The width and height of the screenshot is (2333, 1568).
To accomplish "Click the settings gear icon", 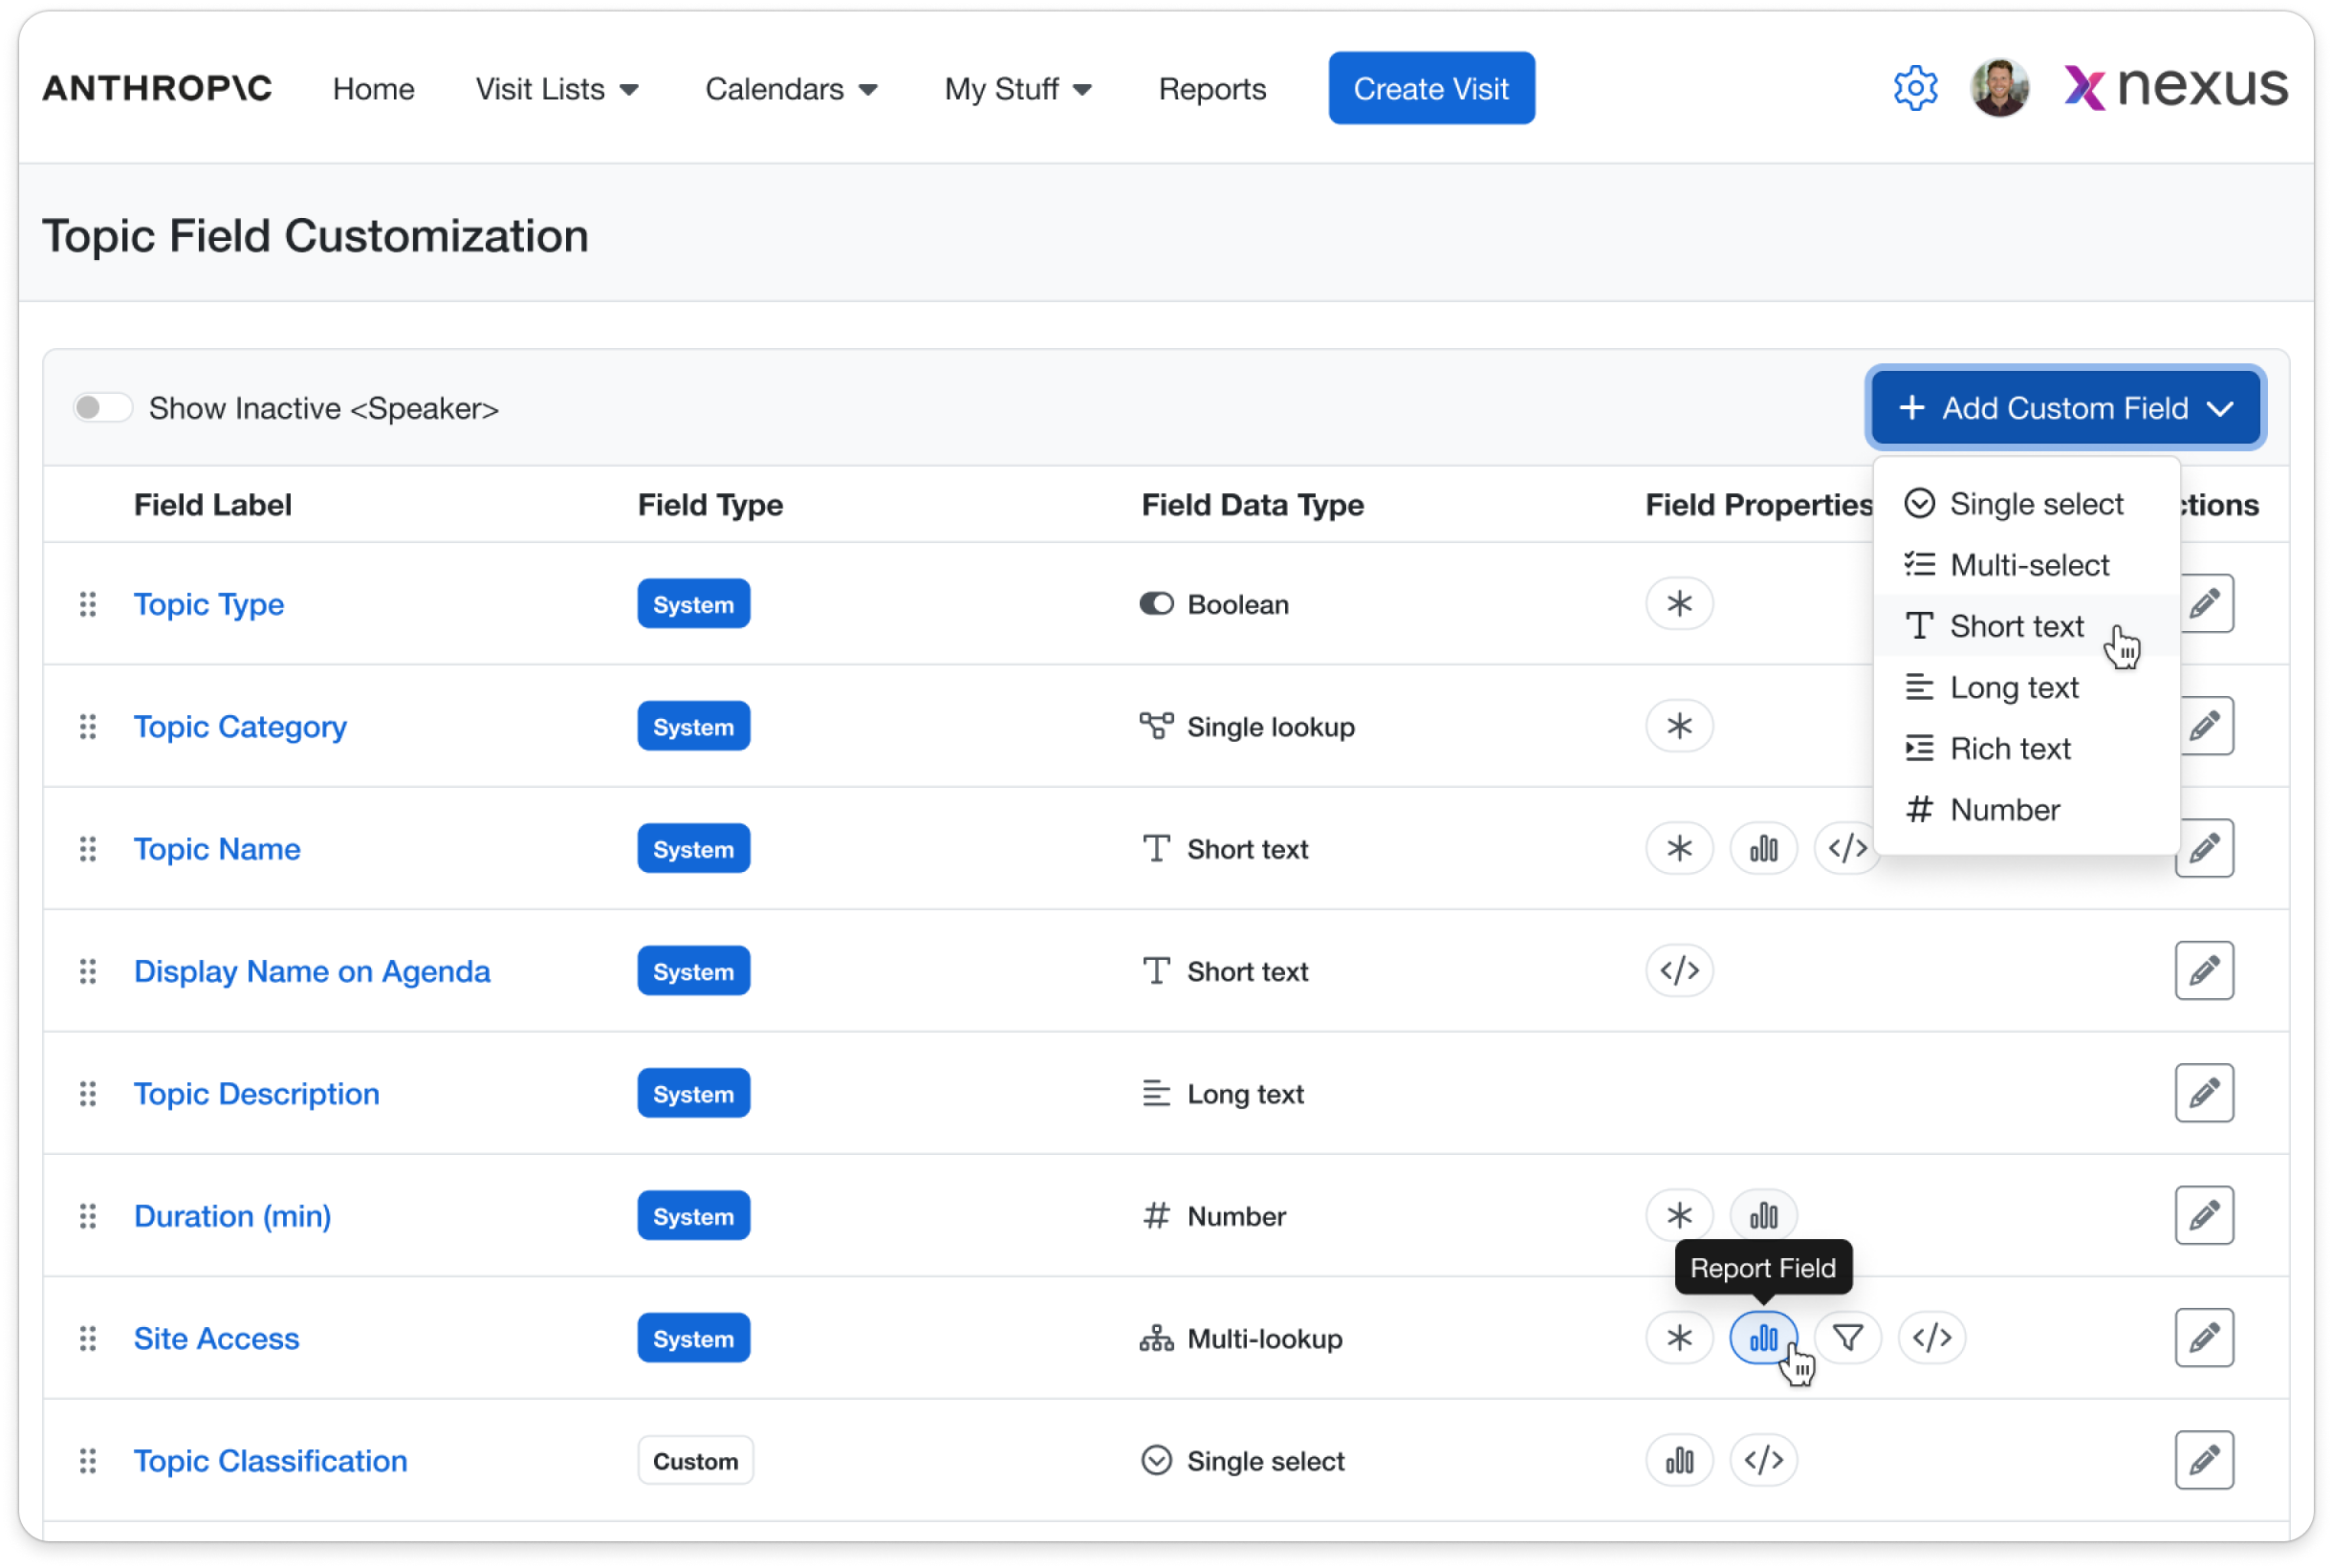I will coord(1914,89).
